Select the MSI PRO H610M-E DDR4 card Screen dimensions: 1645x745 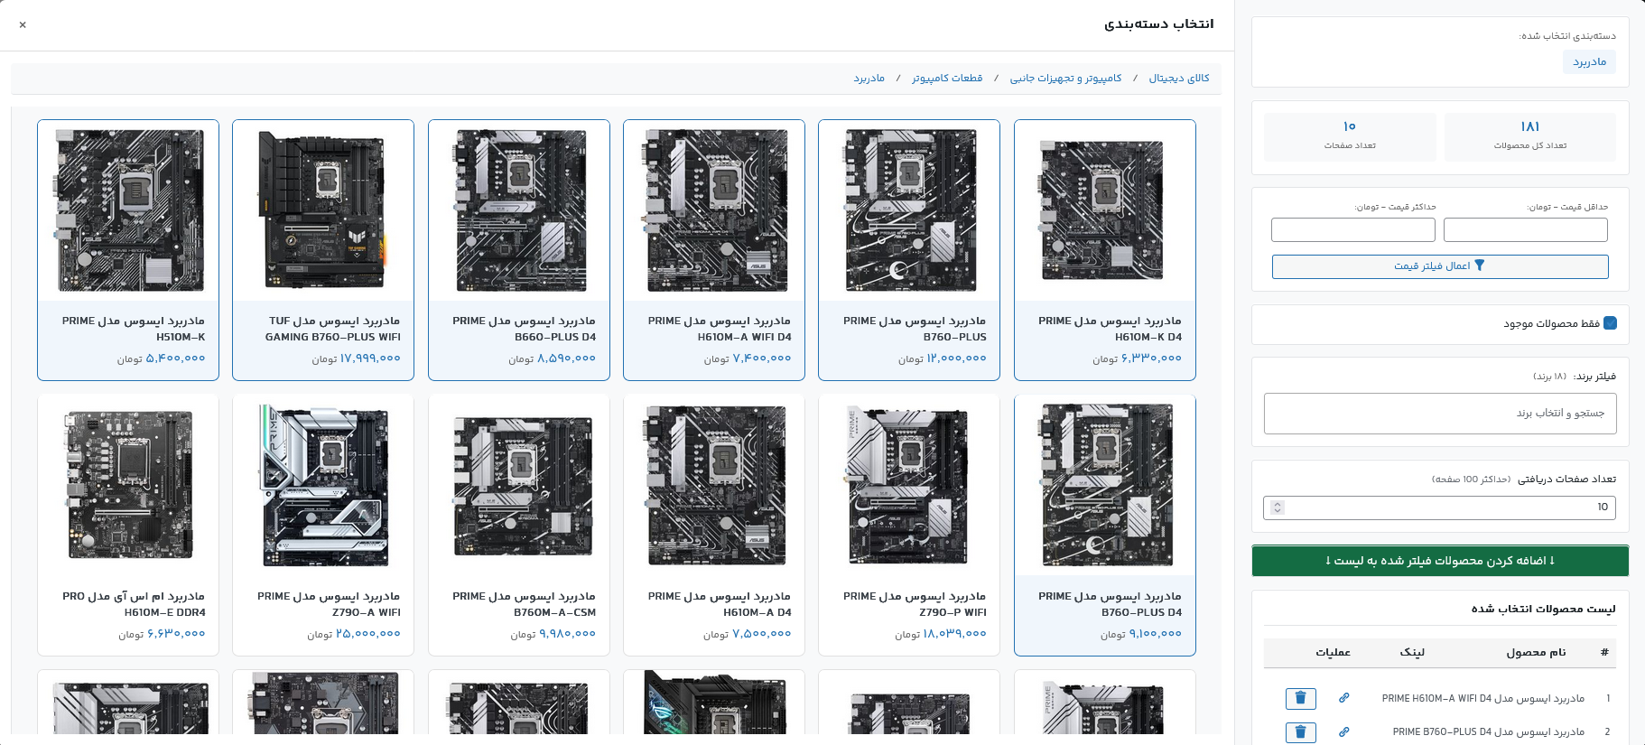point(128,524)
